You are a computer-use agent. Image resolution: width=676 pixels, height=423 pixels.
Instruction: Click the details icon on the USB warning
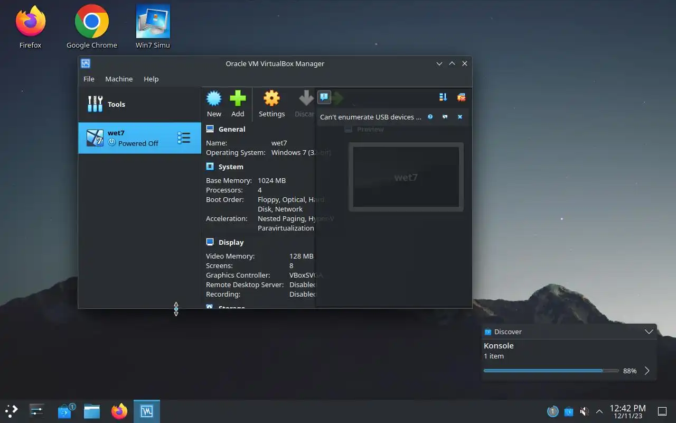[445, 117]
